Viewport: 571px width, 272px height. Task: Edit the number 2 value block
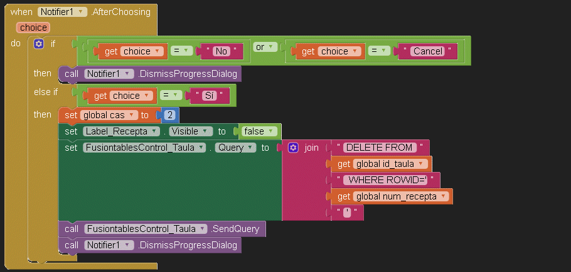(169, 115)
